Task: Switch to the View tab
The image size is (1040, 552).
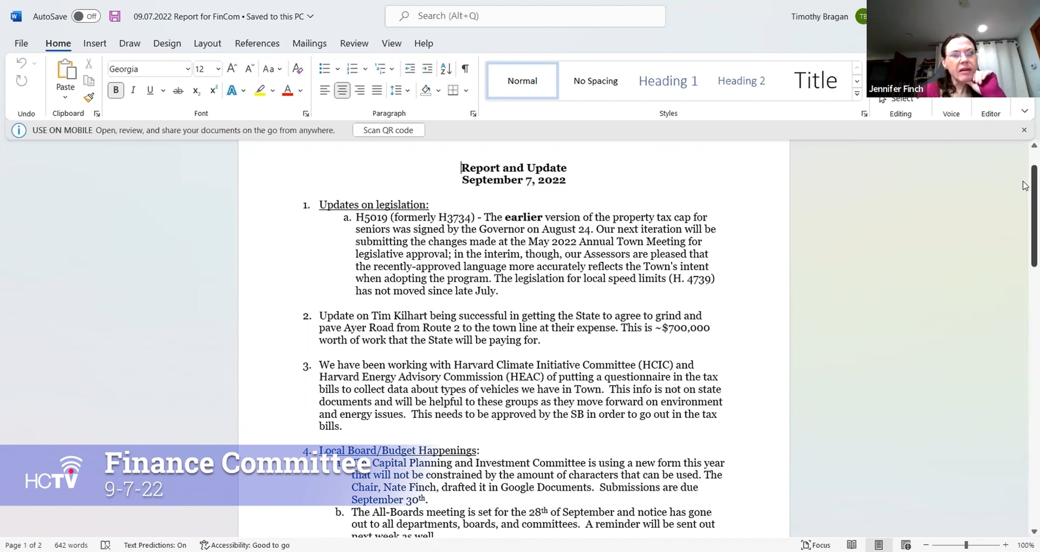Action: point(391,43)
